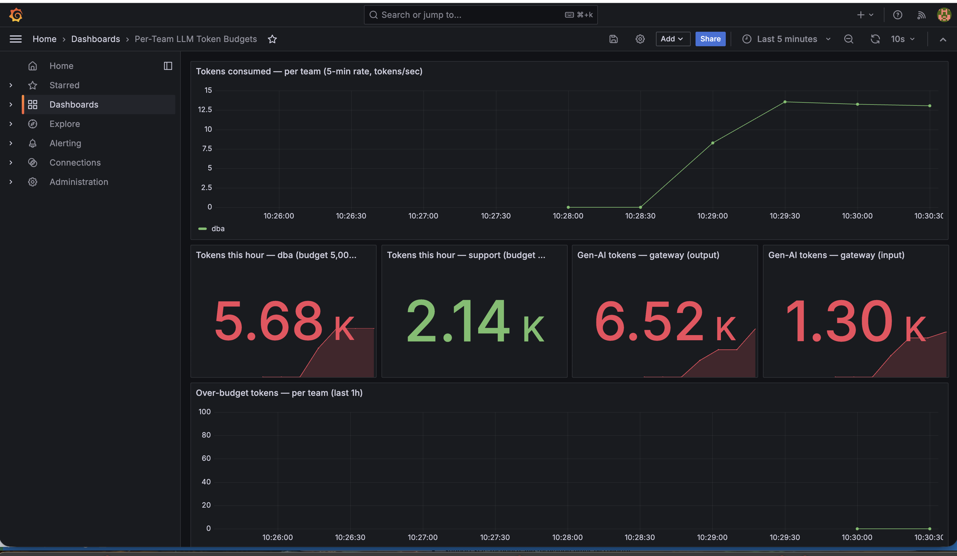
Task: Open Alerting in the sidebar
Action: [65, 143]
